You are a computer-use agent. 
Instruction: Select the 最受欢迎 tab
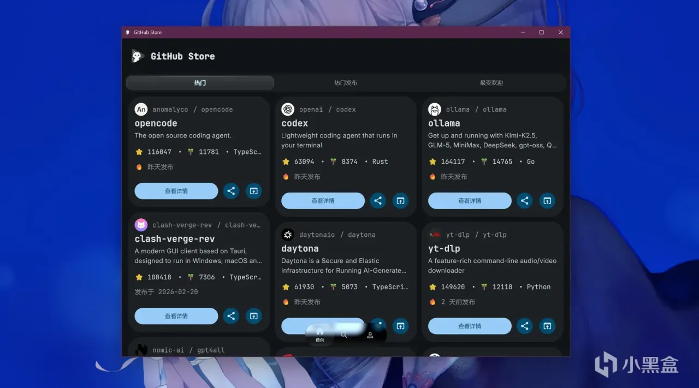pos(491,83)
